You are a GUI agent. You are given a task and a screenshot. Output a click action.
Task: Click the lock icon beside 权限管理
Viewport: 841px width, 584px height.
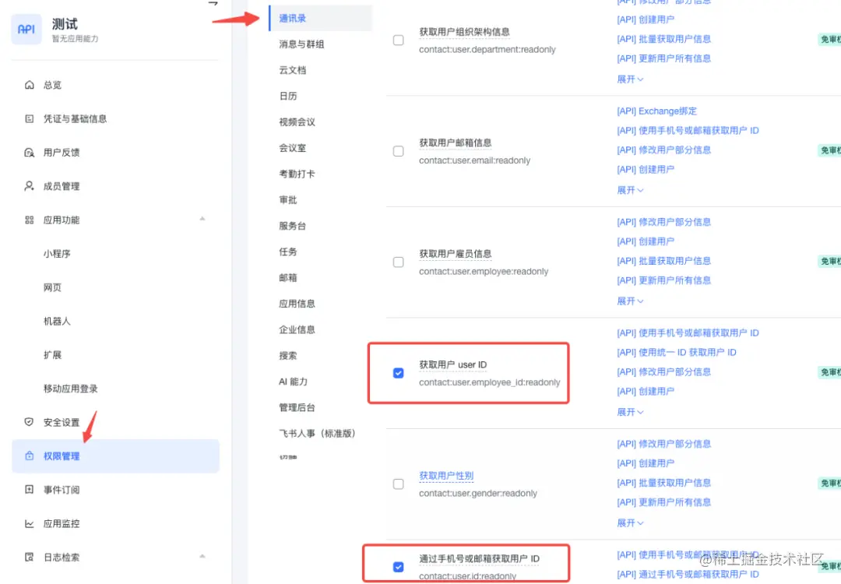click(x=30, y=456)
